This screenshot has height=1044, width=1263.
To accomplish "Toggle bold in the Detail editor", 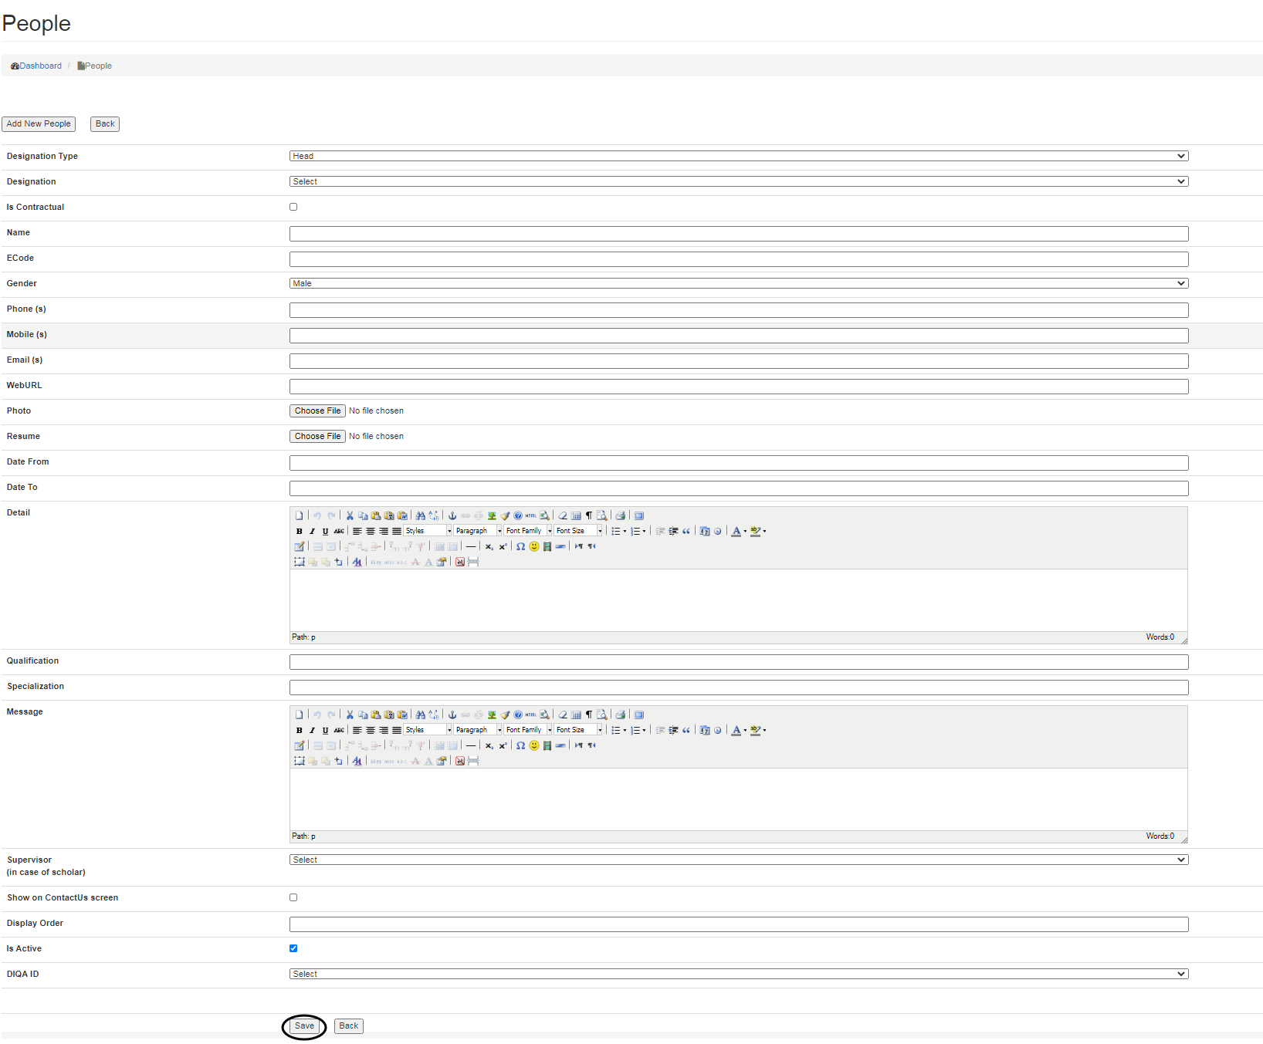I will click(300, 532).
